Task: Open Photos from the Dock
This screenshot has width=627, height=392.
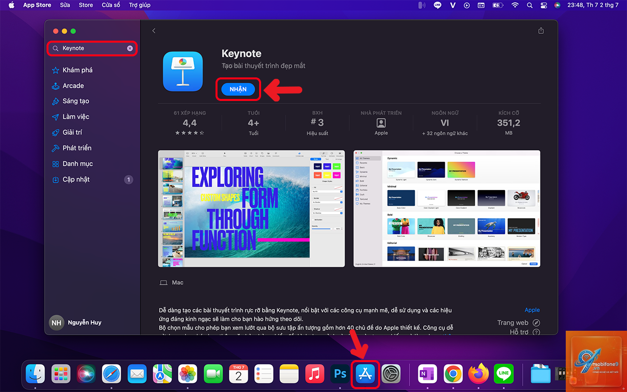Action: [x=188, y=374]
